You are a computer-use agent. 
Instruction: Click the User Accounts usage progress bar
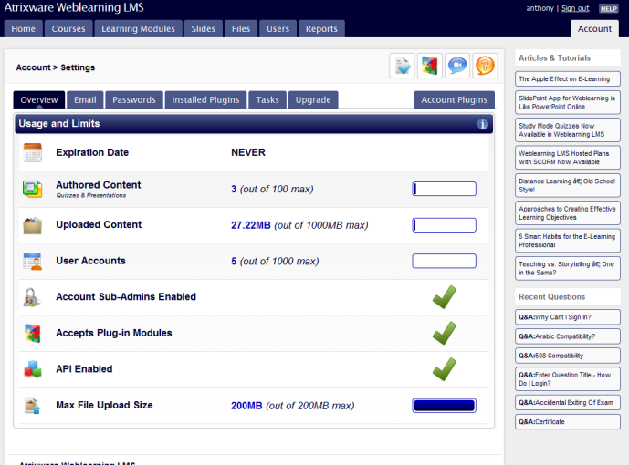(444, 261)
